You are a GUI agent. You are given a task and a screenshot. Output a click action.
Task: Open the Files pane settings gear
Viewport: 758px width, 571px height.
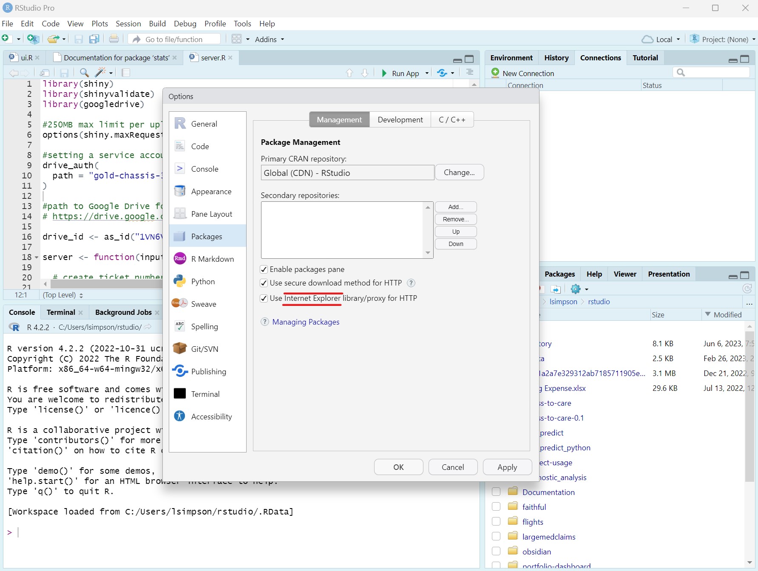point(575,289)
